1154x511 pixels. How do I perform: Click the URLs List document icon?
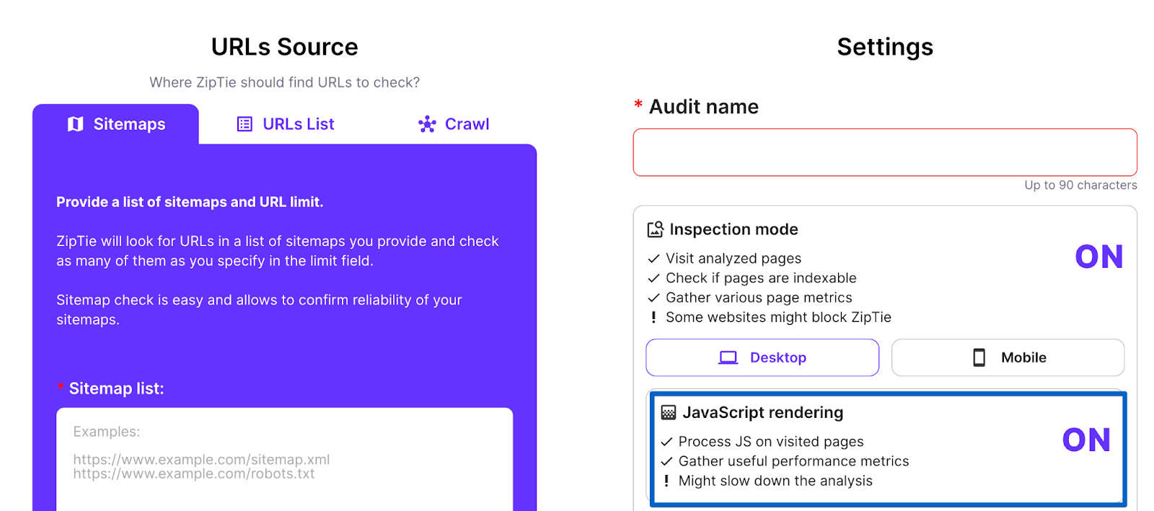point(245,124)
